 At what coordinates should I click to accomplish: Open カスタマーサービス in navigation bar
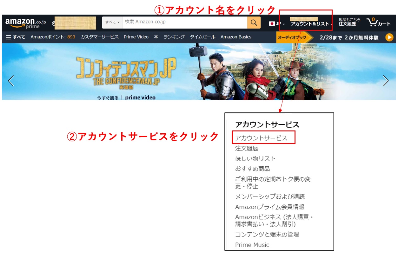click(x=99, y=37)
